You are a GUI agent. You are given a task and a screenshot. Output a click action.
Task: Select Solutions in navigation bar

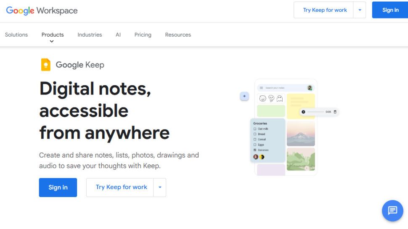[x=16, y=34]
